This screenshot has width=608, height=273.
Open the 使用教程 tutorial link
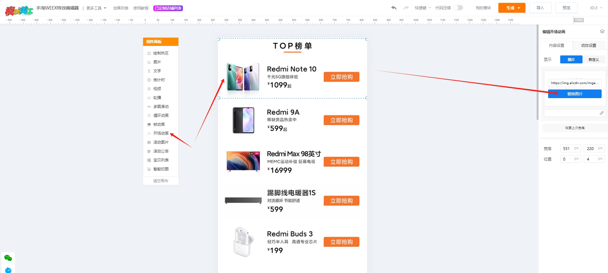pyautogui.click(x=141, y=8)
